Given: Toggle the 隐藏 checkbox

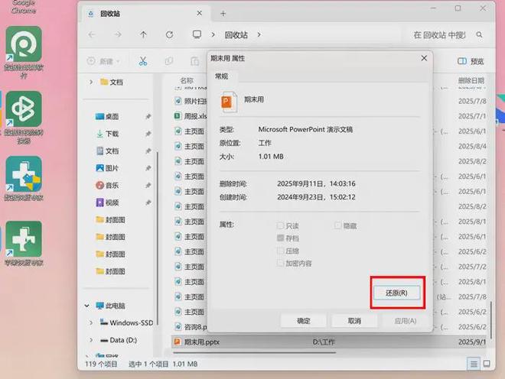Looking at the screenshot, I should pos(337,225).
